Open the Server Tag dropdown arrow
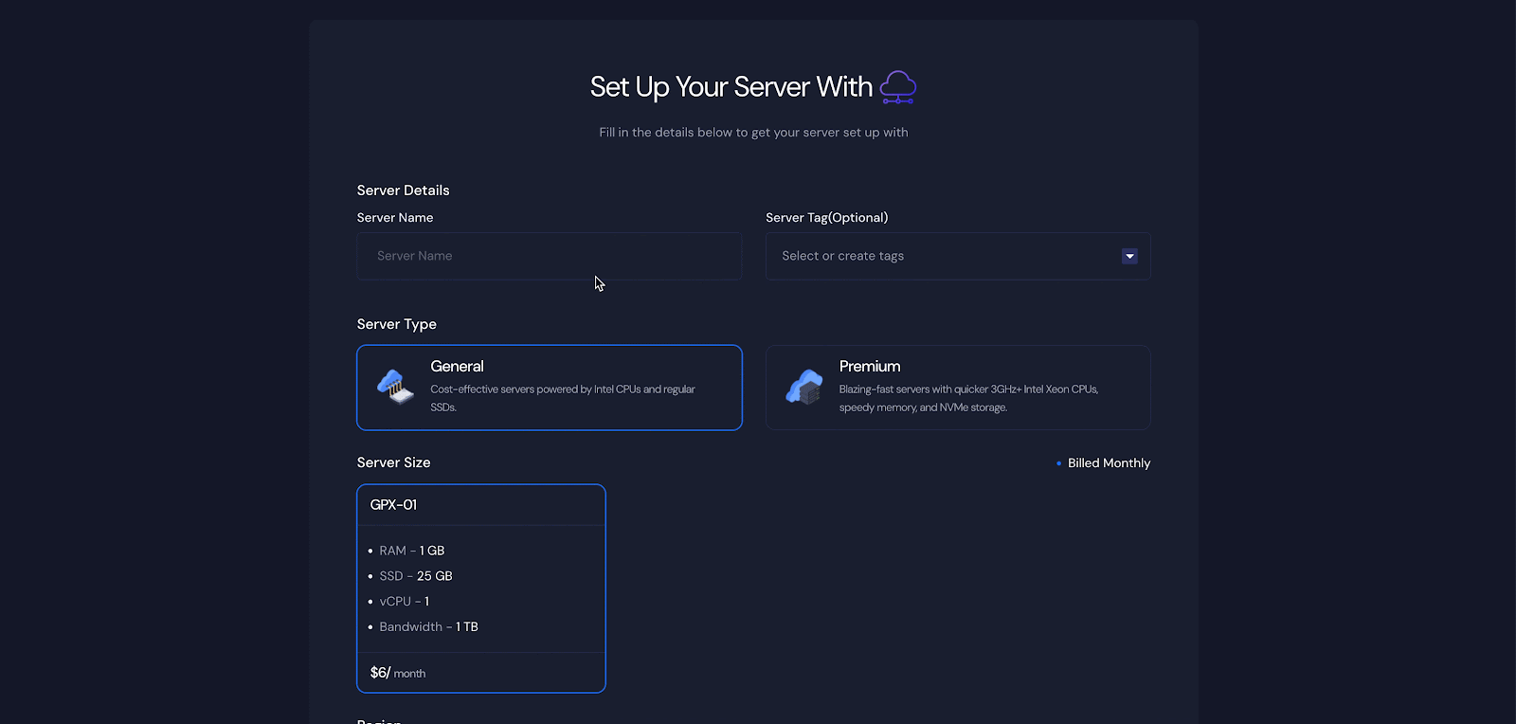Image resolution: width=1516 pixels, height=724 pixels. click(1128, 256)
